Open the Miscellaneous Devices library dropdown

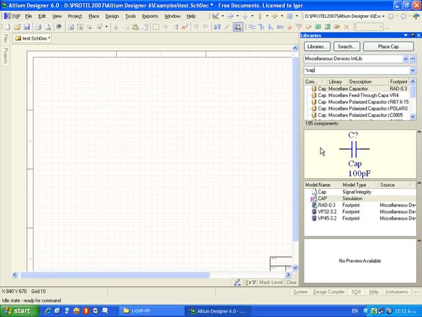tap(405, 59)
